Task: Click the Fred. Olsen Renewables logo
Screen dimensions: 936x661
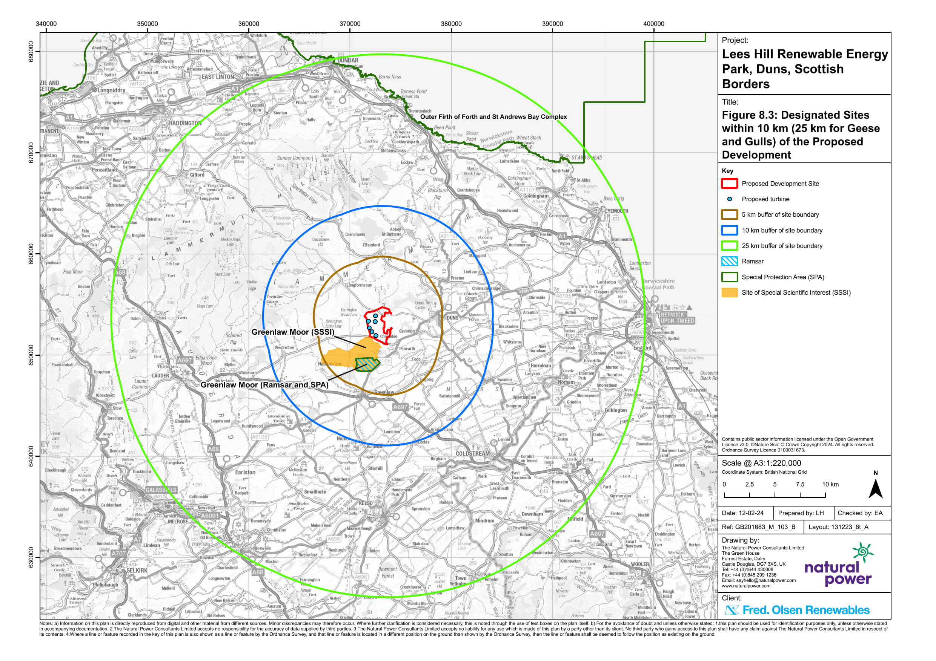Action: (798, 610)
